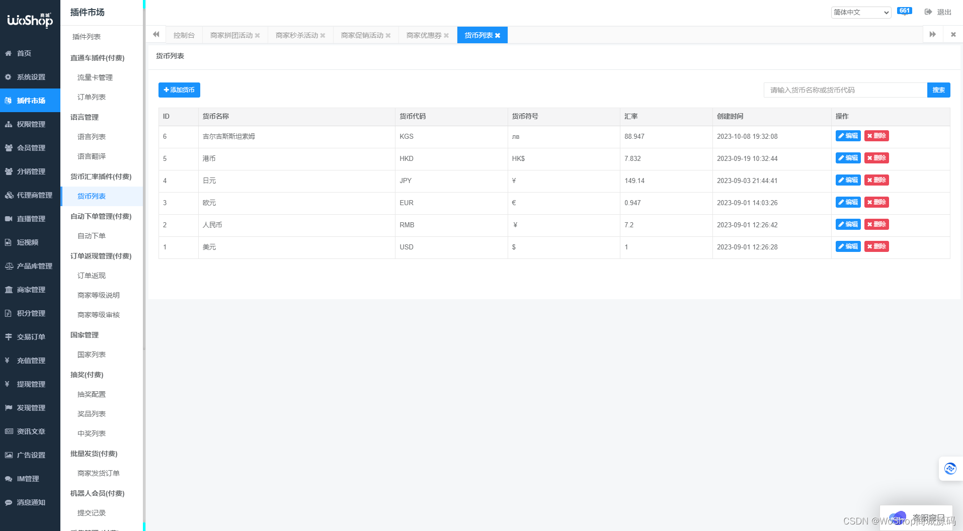Select the 权限管理 sidebar icon
963x531 pixels.
pos(9,124)
